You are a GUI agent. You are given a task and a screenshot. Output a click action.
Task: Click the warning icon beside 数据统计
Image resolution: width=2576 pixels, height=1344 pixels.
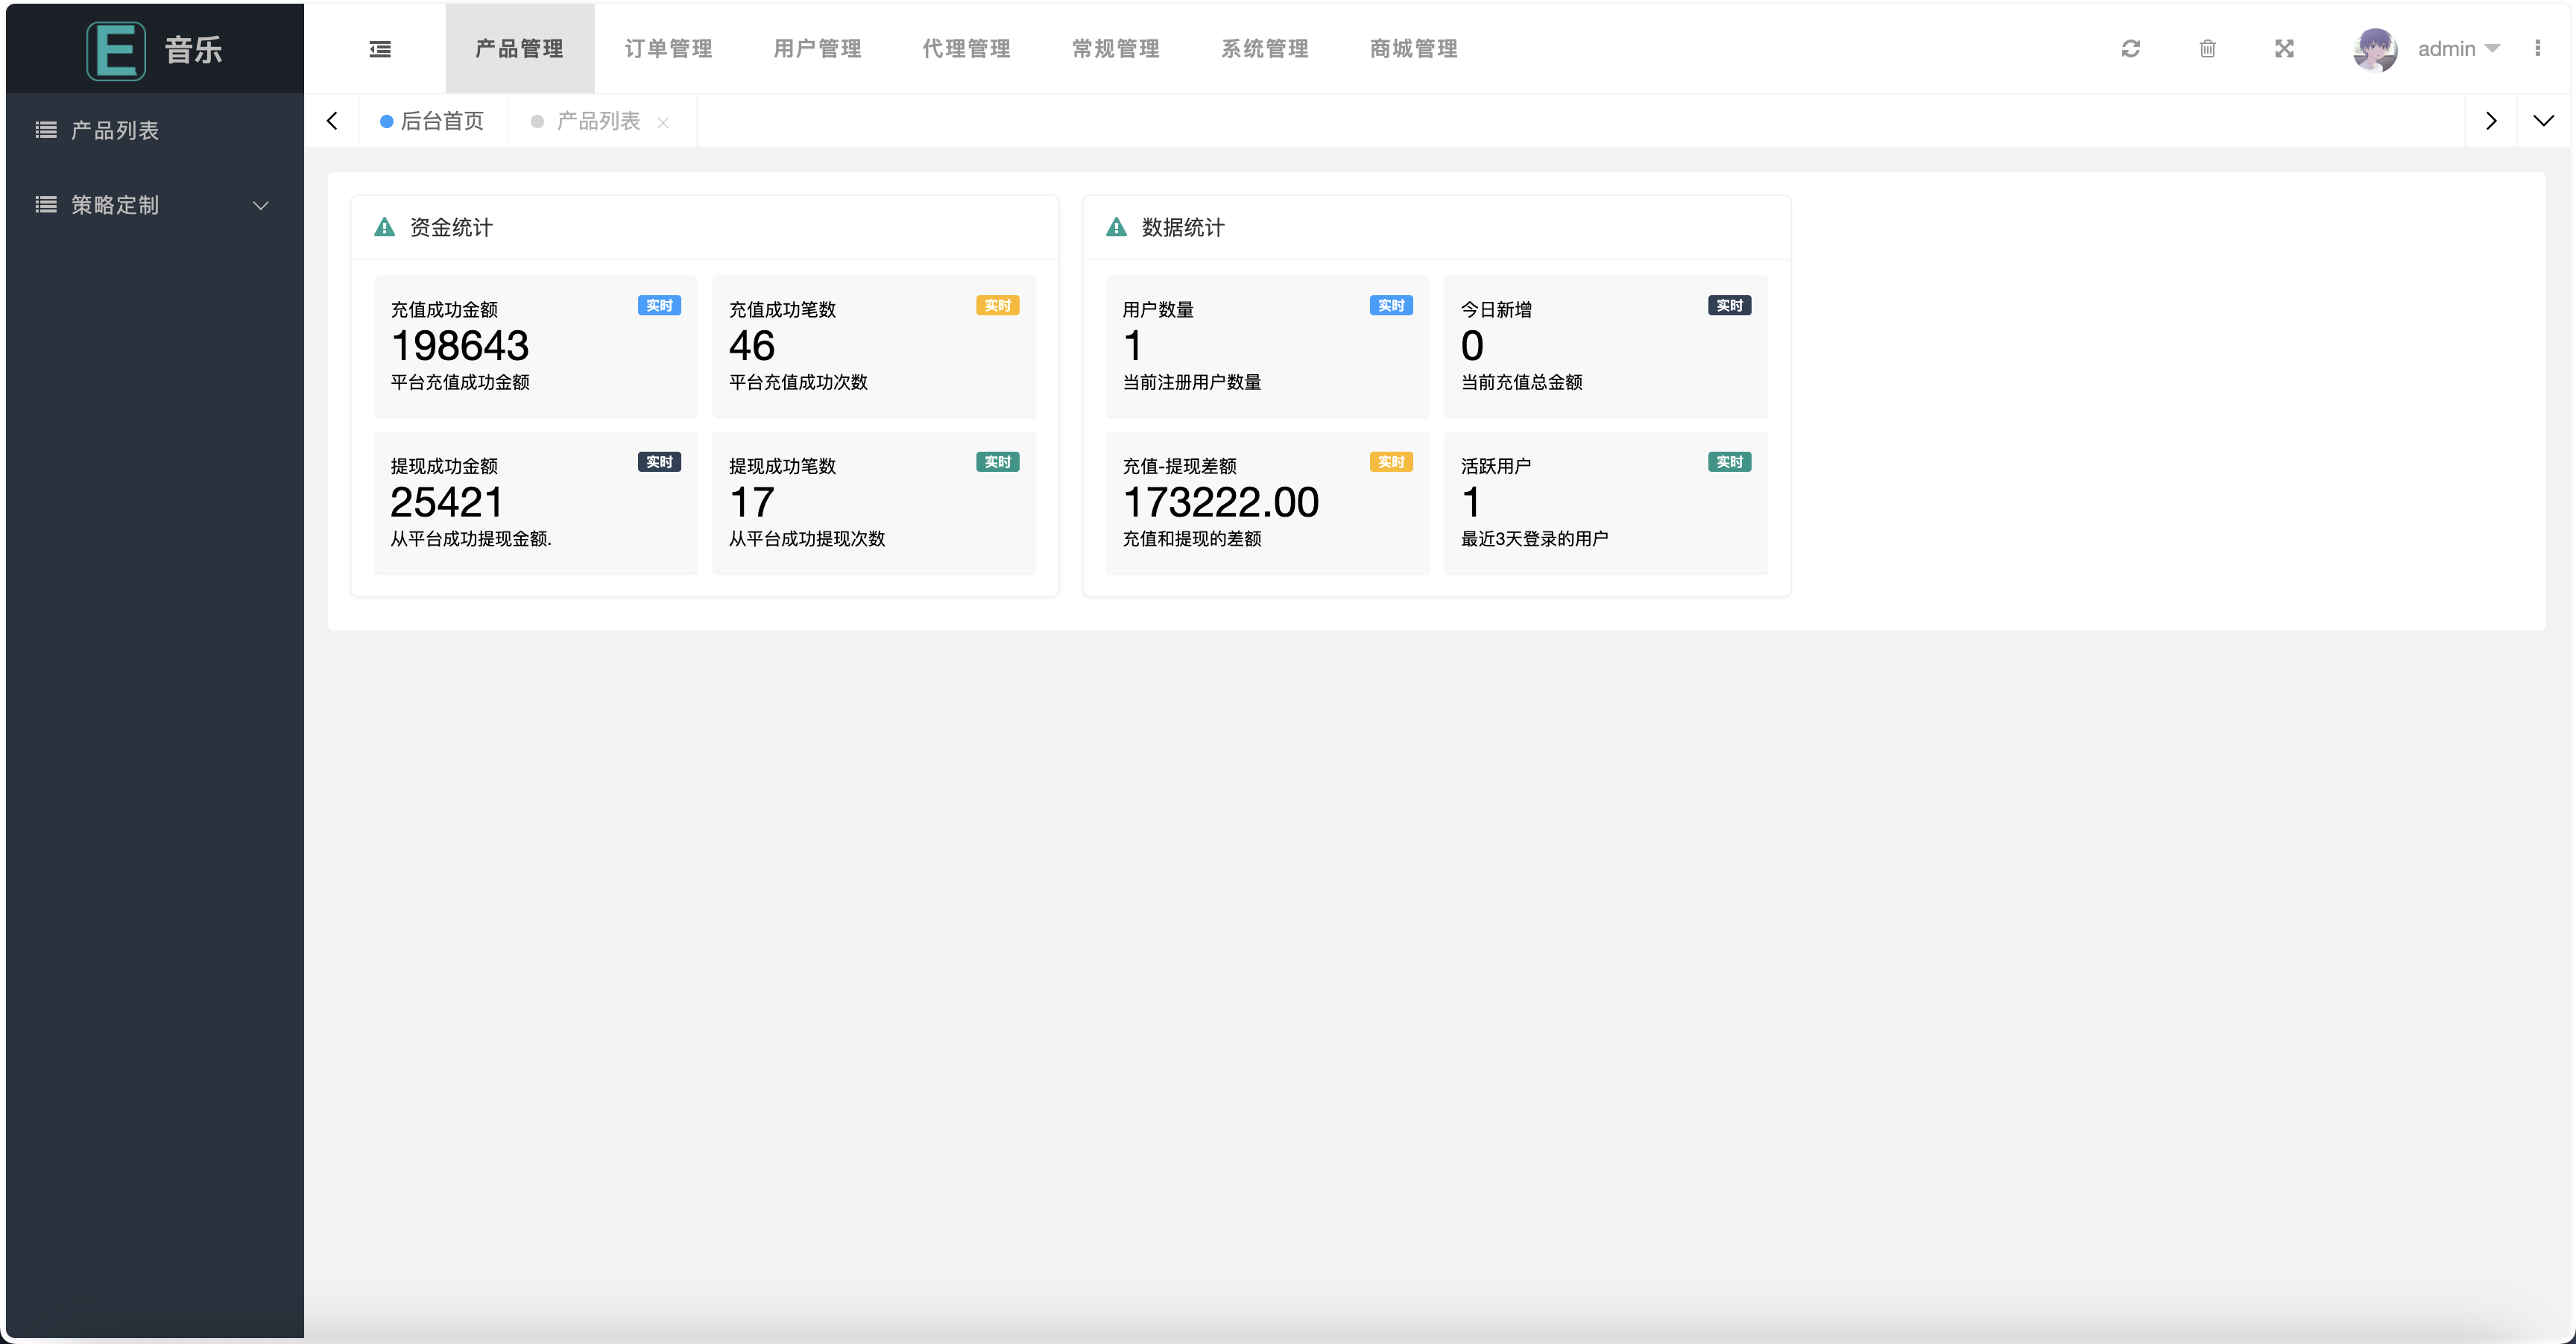click(1116, 227)
